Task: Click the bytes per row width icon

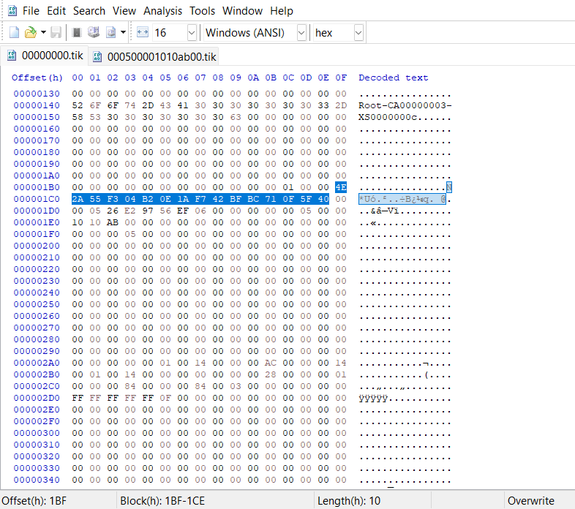Action: point(142,33)
